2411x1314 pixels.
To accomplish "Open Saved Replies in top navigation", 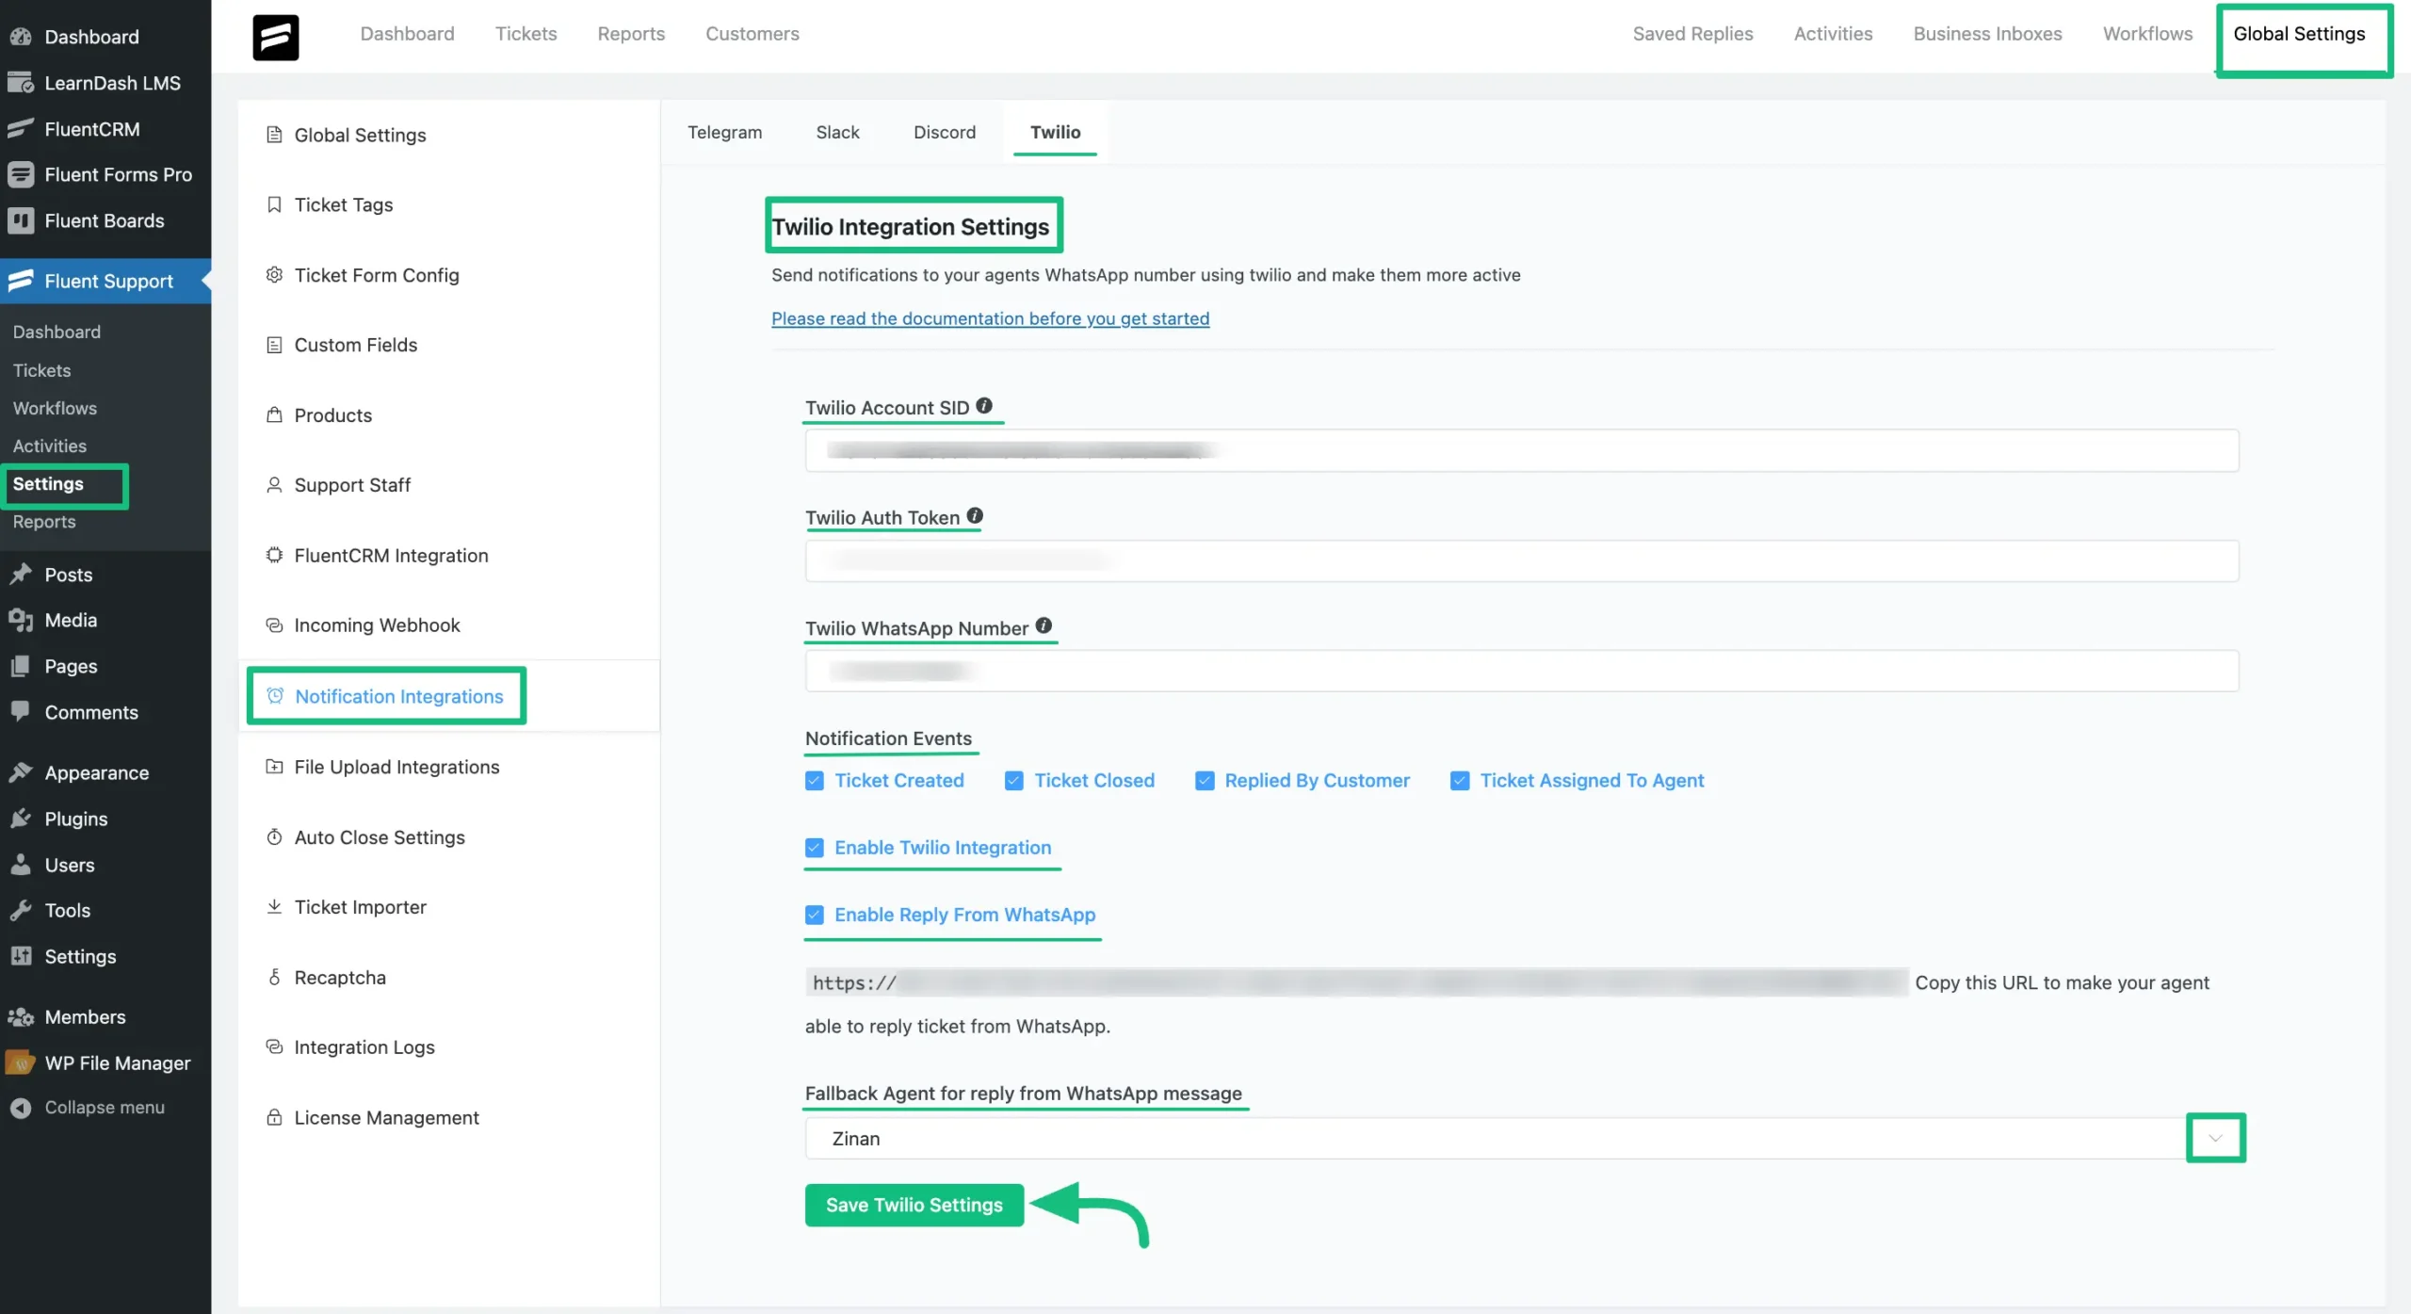I will (x=1692, y=34).
